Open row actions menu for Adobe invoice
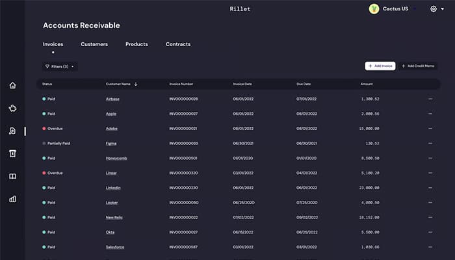Viewport: 455px width, 260px height. pos(430,129)
